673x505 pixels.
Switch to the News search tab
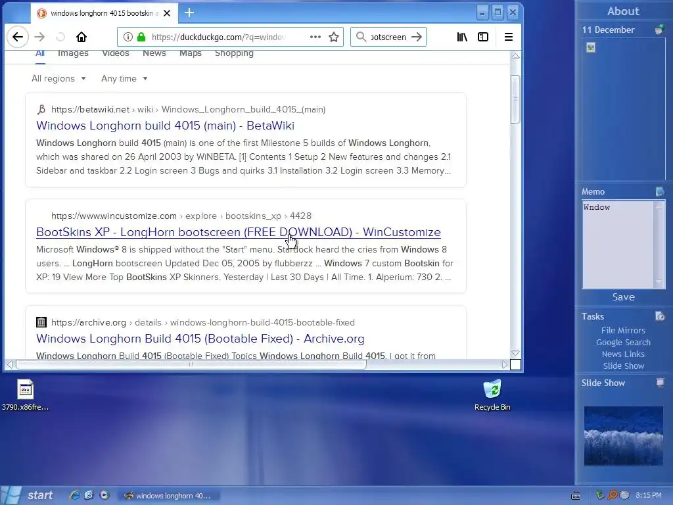(x=154, y=53)
